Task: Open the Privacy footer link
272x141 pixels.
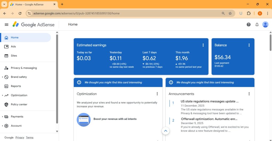Action: click(20, 138)
